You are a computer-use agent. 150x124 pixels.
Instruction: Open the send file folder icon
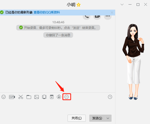click(x=29, y=97)
